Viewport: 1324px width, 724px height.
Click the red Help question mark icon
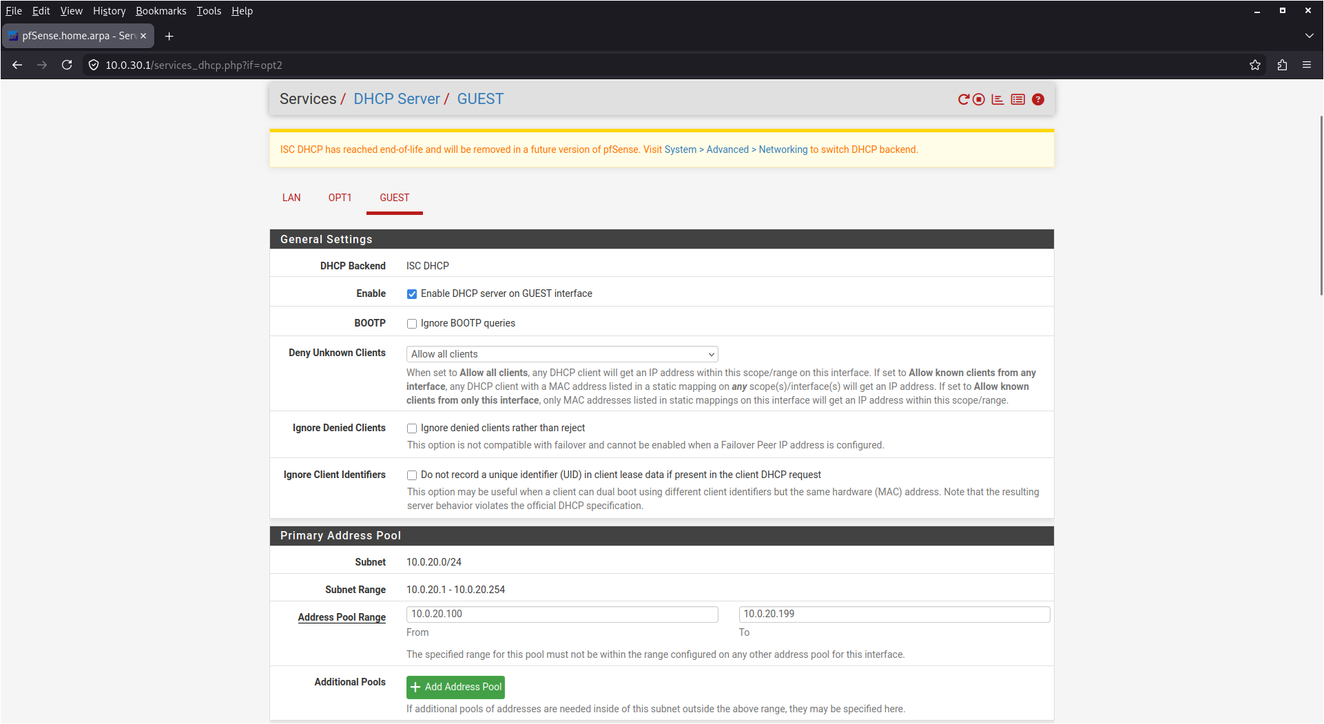click(x=1037, y=99)
